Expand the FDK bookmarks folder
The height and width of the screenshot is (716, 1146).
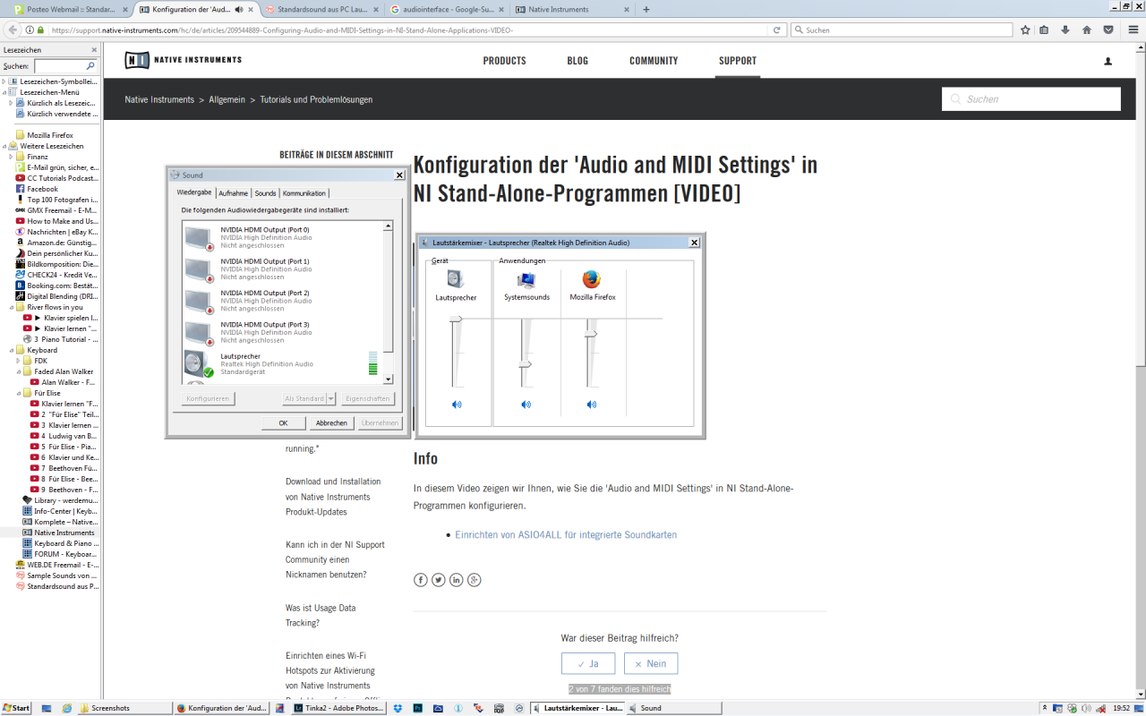point(19,361)
